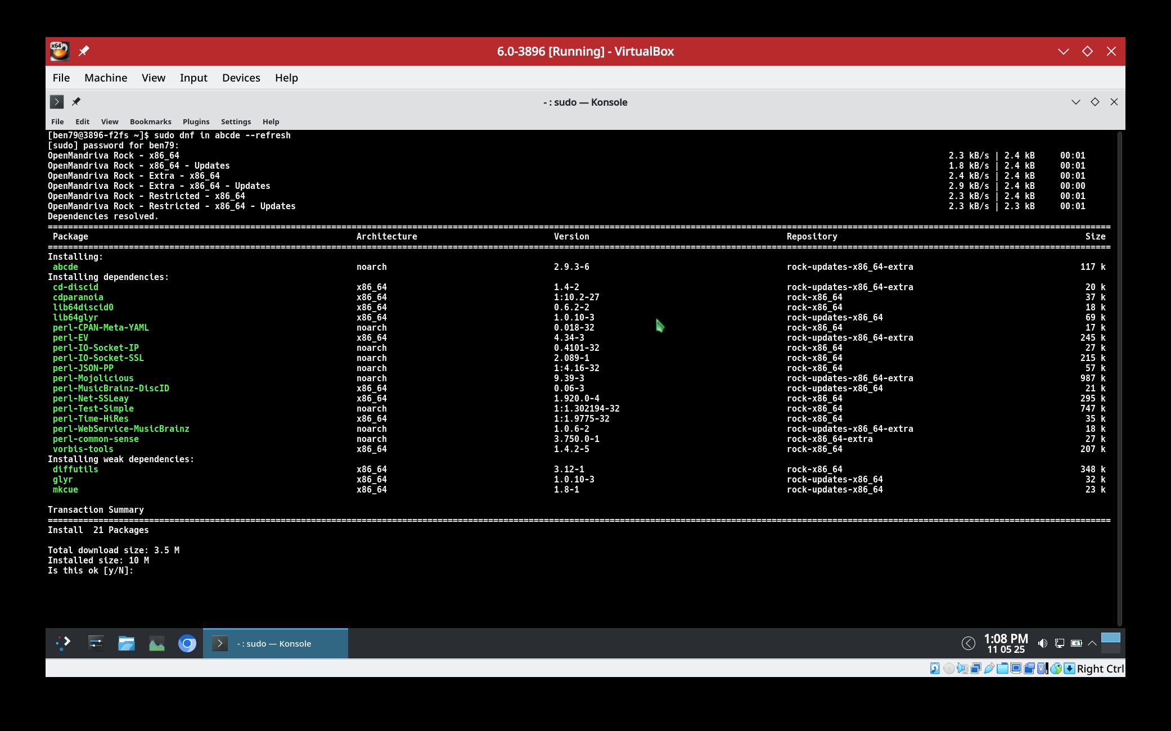The height and width of the screenshot is (731, 1171).
Task: Click the VirtualBox hard disk activity indicator
Action: coord(935,669)
